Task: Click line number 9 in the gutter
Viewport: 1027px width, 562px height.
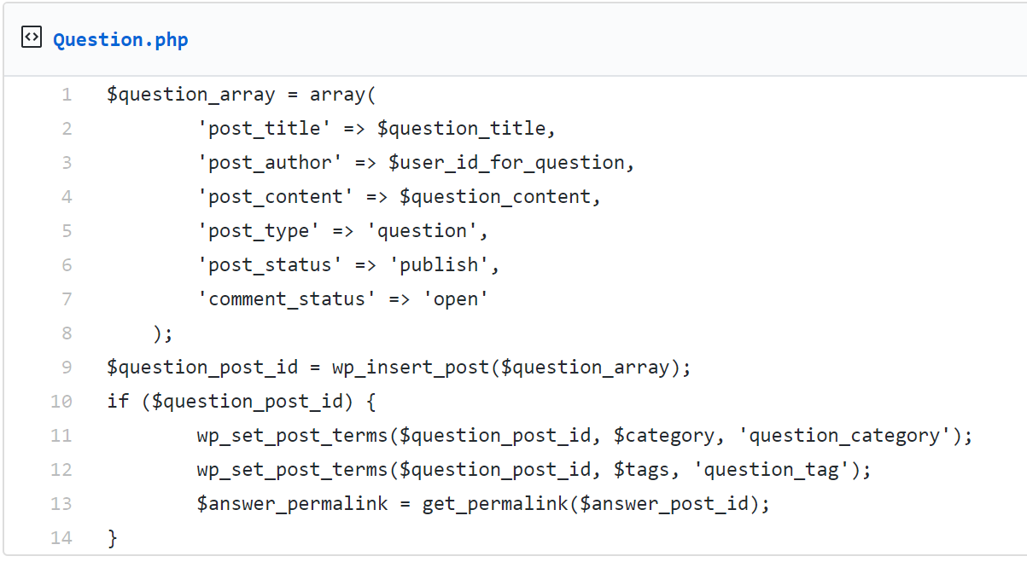Action: [x=67, y=368]
